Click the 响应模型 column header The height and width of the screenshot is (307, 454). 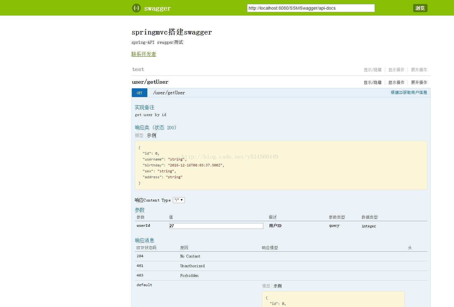point(270,248)
